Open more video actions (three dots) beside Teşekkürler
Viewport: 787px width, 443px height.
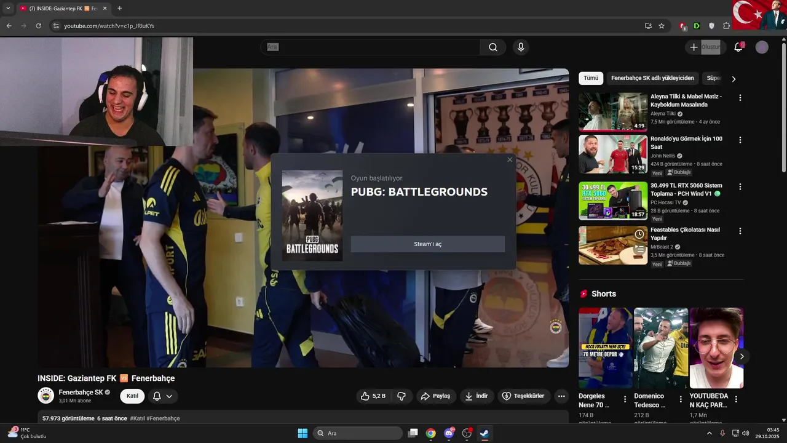click(561, 396)
